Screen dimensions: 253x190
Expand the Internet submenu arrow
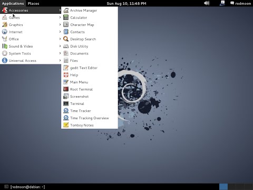(x=60, y=32)
